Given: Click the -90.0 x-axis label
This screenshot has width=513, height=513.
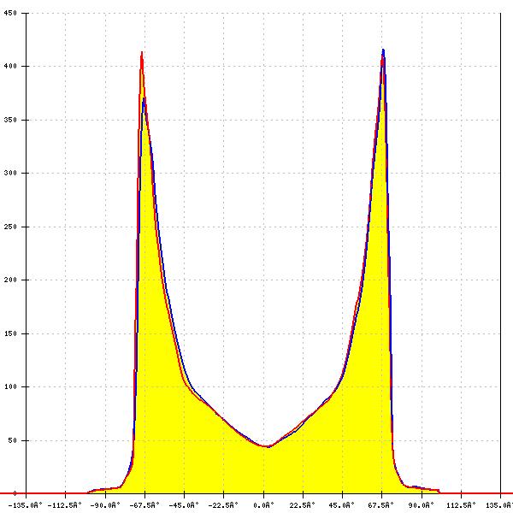Looking at the screenshot, I should point(105,505).
